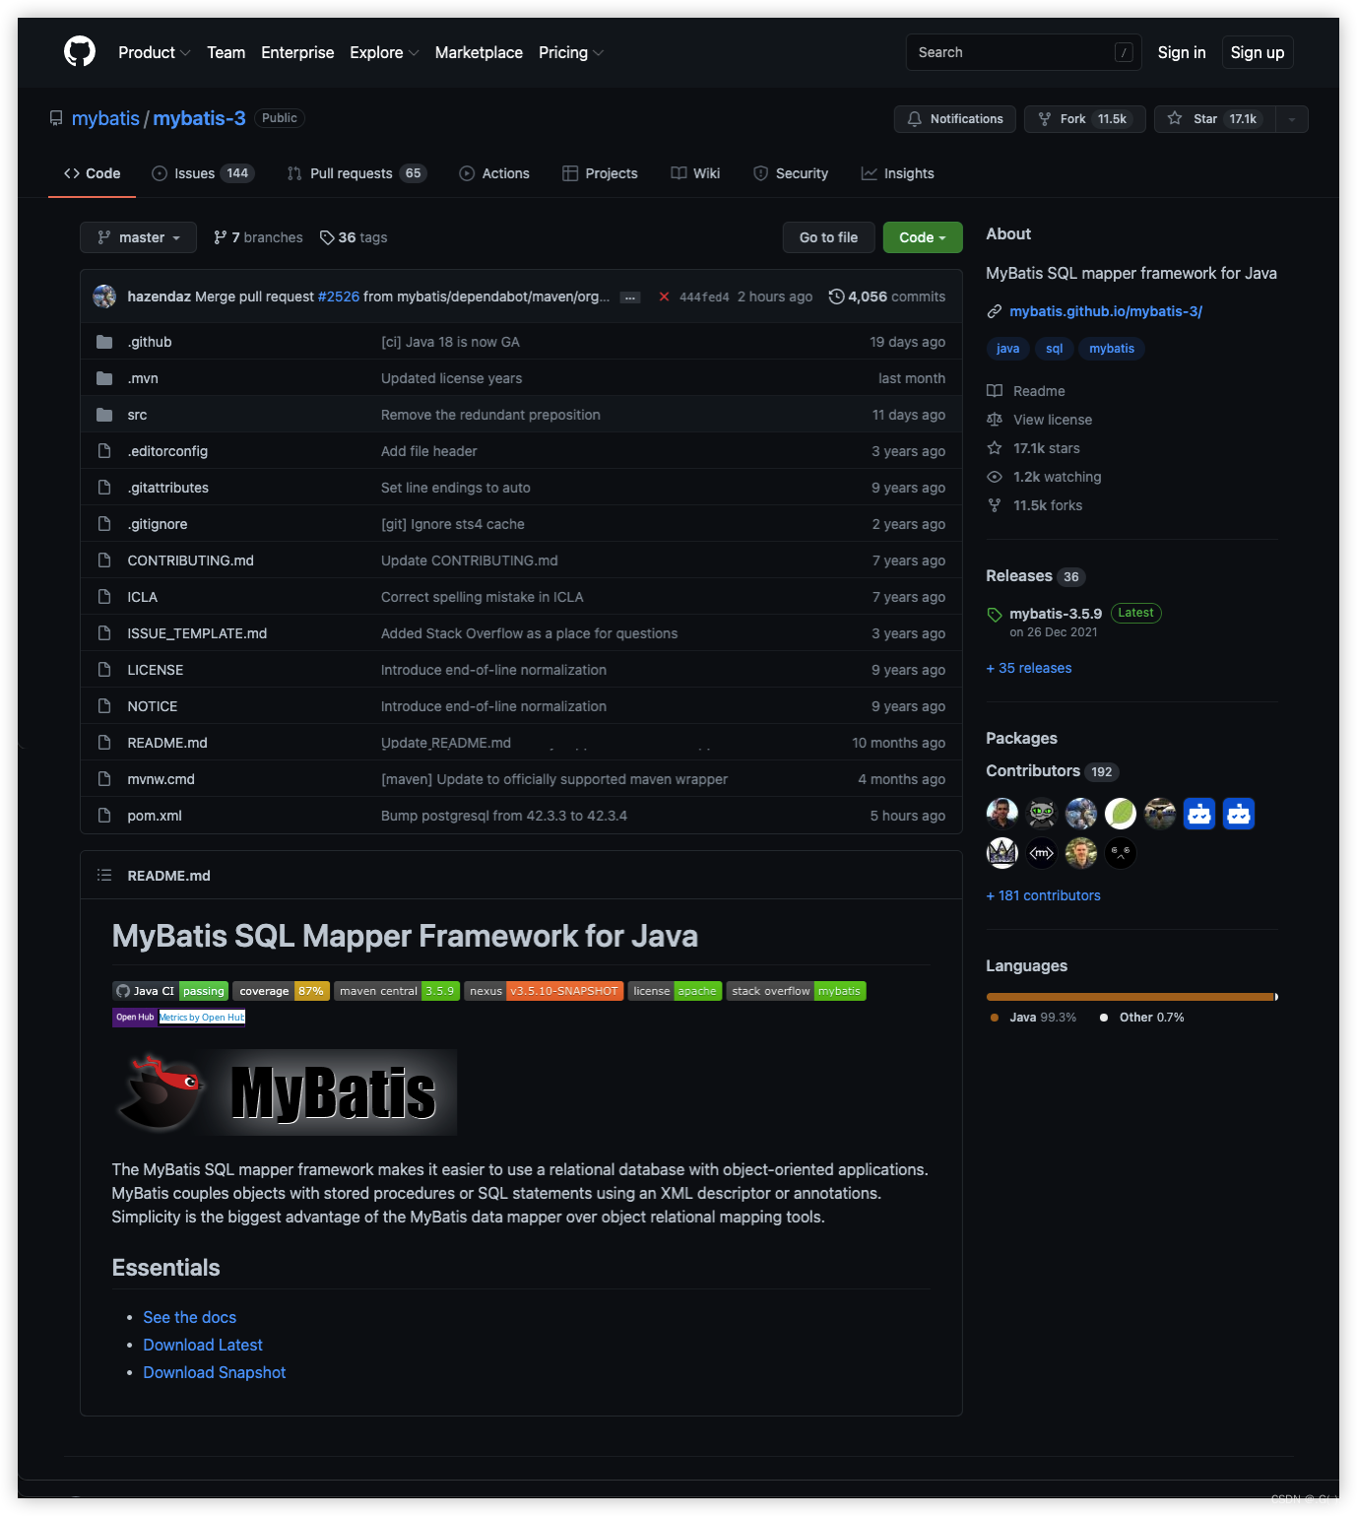Focus the Search input field

(1023, 52)
